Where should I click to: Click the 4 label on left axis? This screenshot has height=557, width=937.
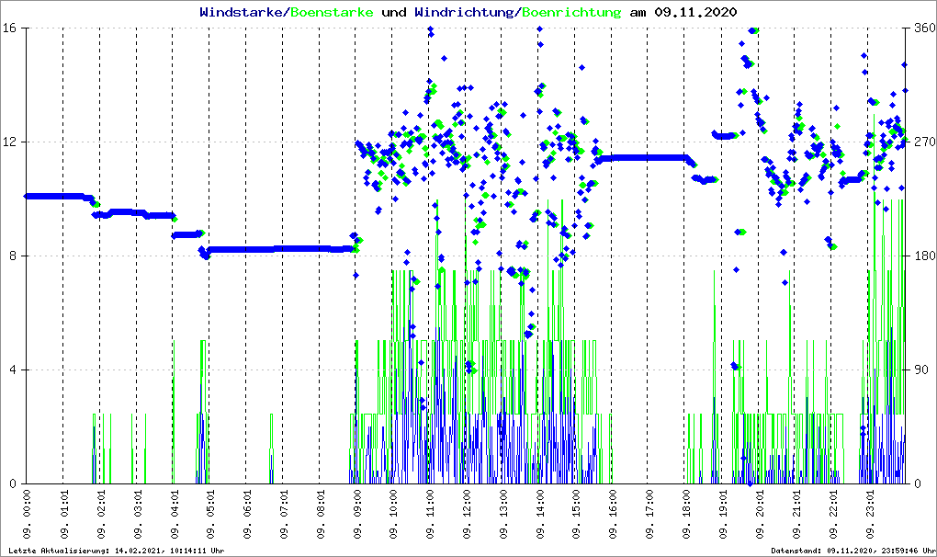(x=17, y=370)
